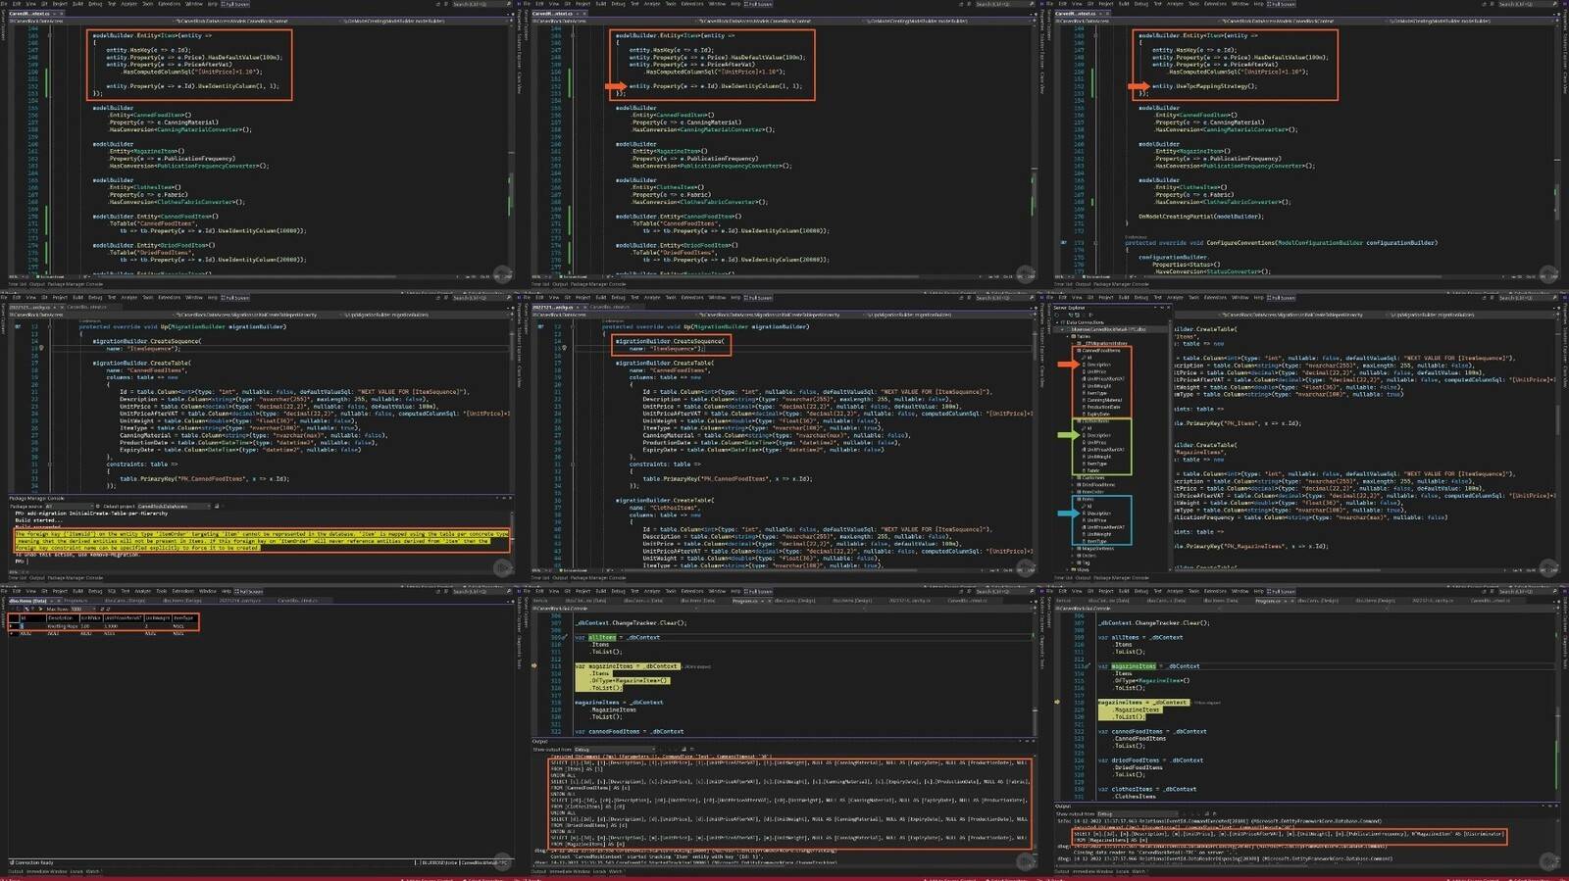Viewport: 1569px width, 881px height.
Task: Expand Views folder in Server Explorer
Action: click(x=1068, y=569)
